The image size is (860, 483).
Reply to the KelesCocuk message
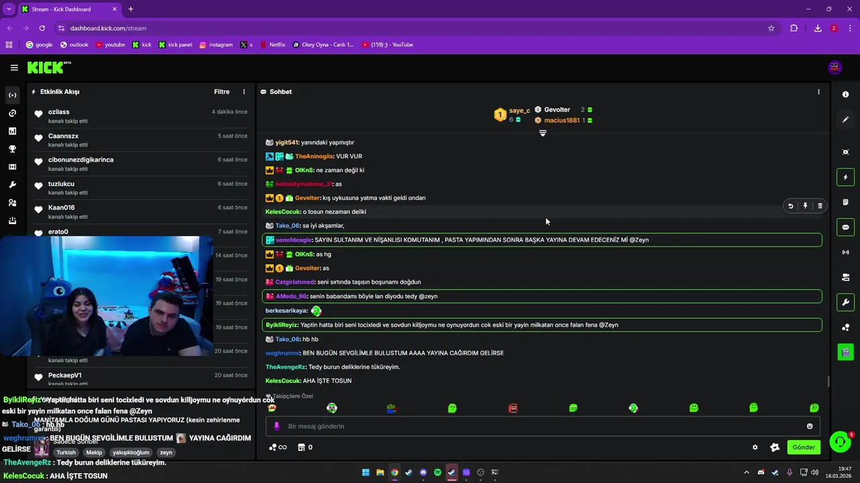tap(790, 206)
